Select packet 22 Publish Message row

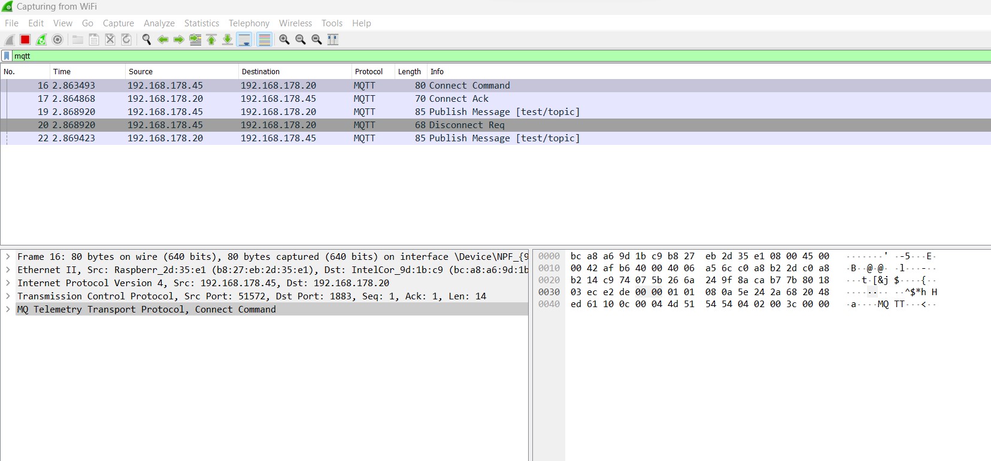(x=495, y=138)
